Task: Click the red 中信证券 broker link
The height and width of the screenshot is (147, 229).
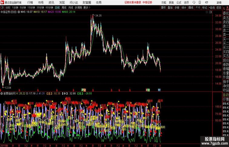Action: click(147, 2)
